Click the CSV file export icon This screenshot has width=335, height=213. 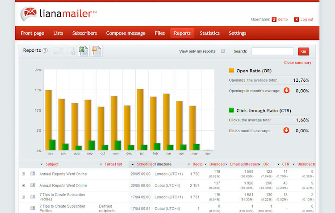coord(96,51)
